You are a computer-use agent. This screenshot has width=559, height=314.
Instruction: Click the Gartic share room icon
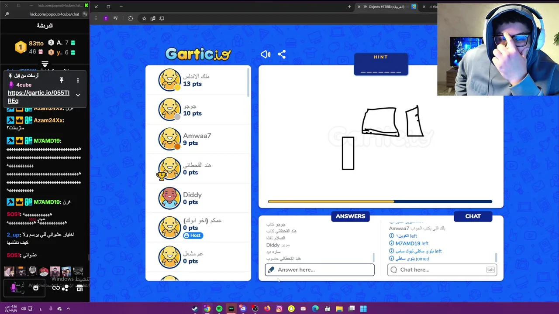pyautogui.click(x=282, y=55)
